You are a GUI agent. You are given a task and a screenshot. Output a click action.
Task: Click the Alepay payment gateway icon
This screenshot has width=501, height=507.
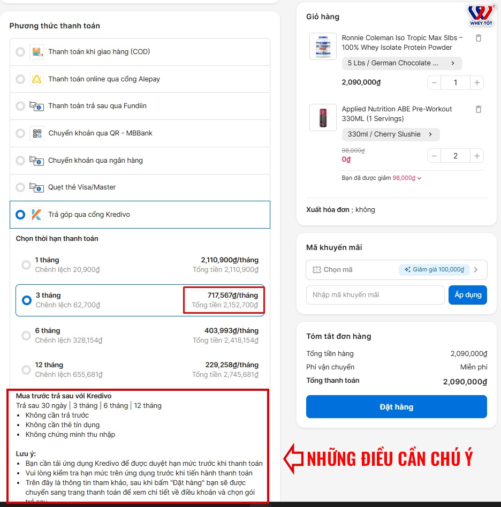[36, 79]
